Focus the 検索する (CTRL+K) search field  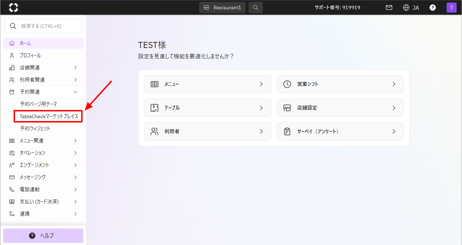43,26
